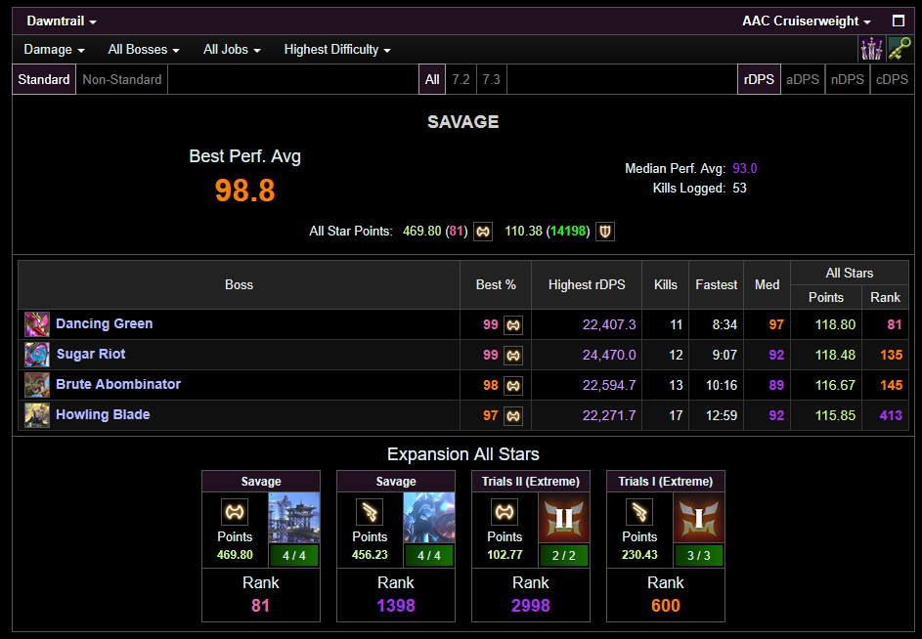
Task: Click the rank 1398 value
Action: 396,606
